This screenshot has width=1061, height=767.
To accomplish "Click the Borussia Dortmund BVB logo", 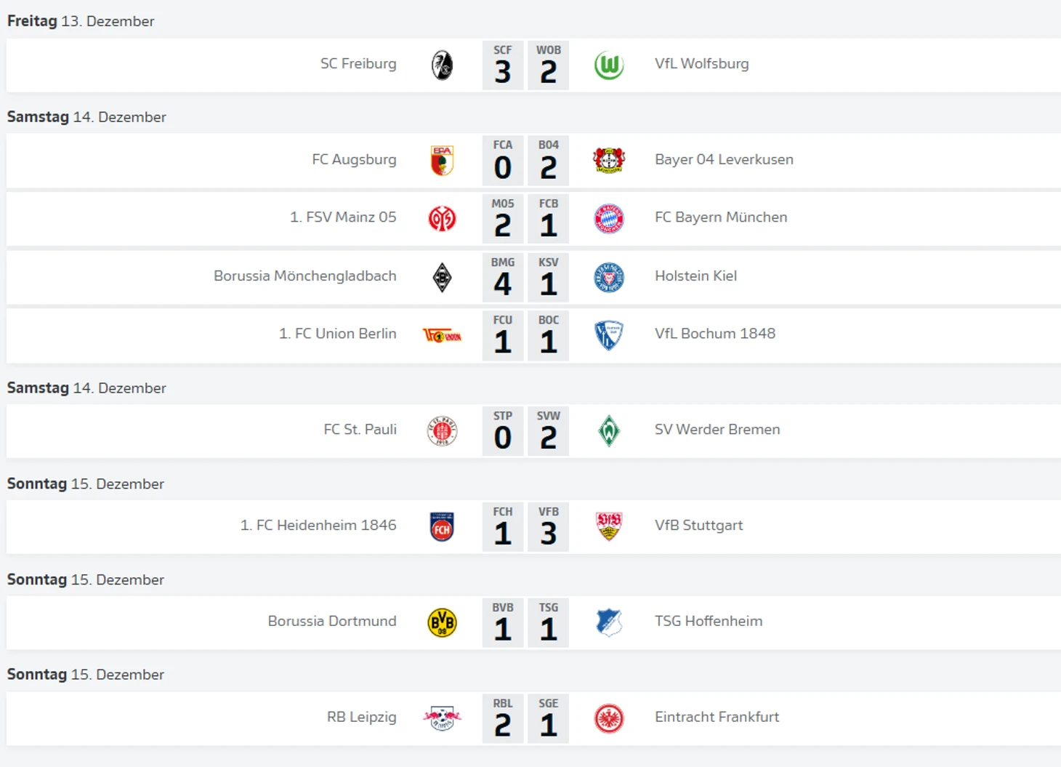I will (442, 623).
